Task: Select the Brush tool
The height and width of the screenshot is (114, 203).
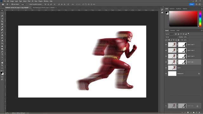Action: (x=2, y=32)
